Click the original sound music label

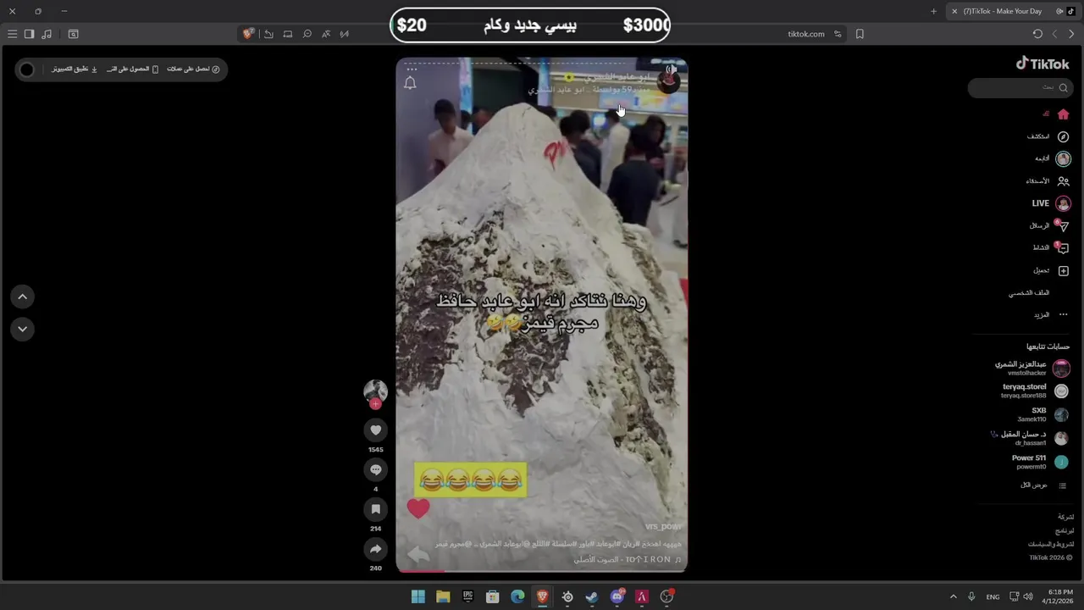click(x=628, y=559)
